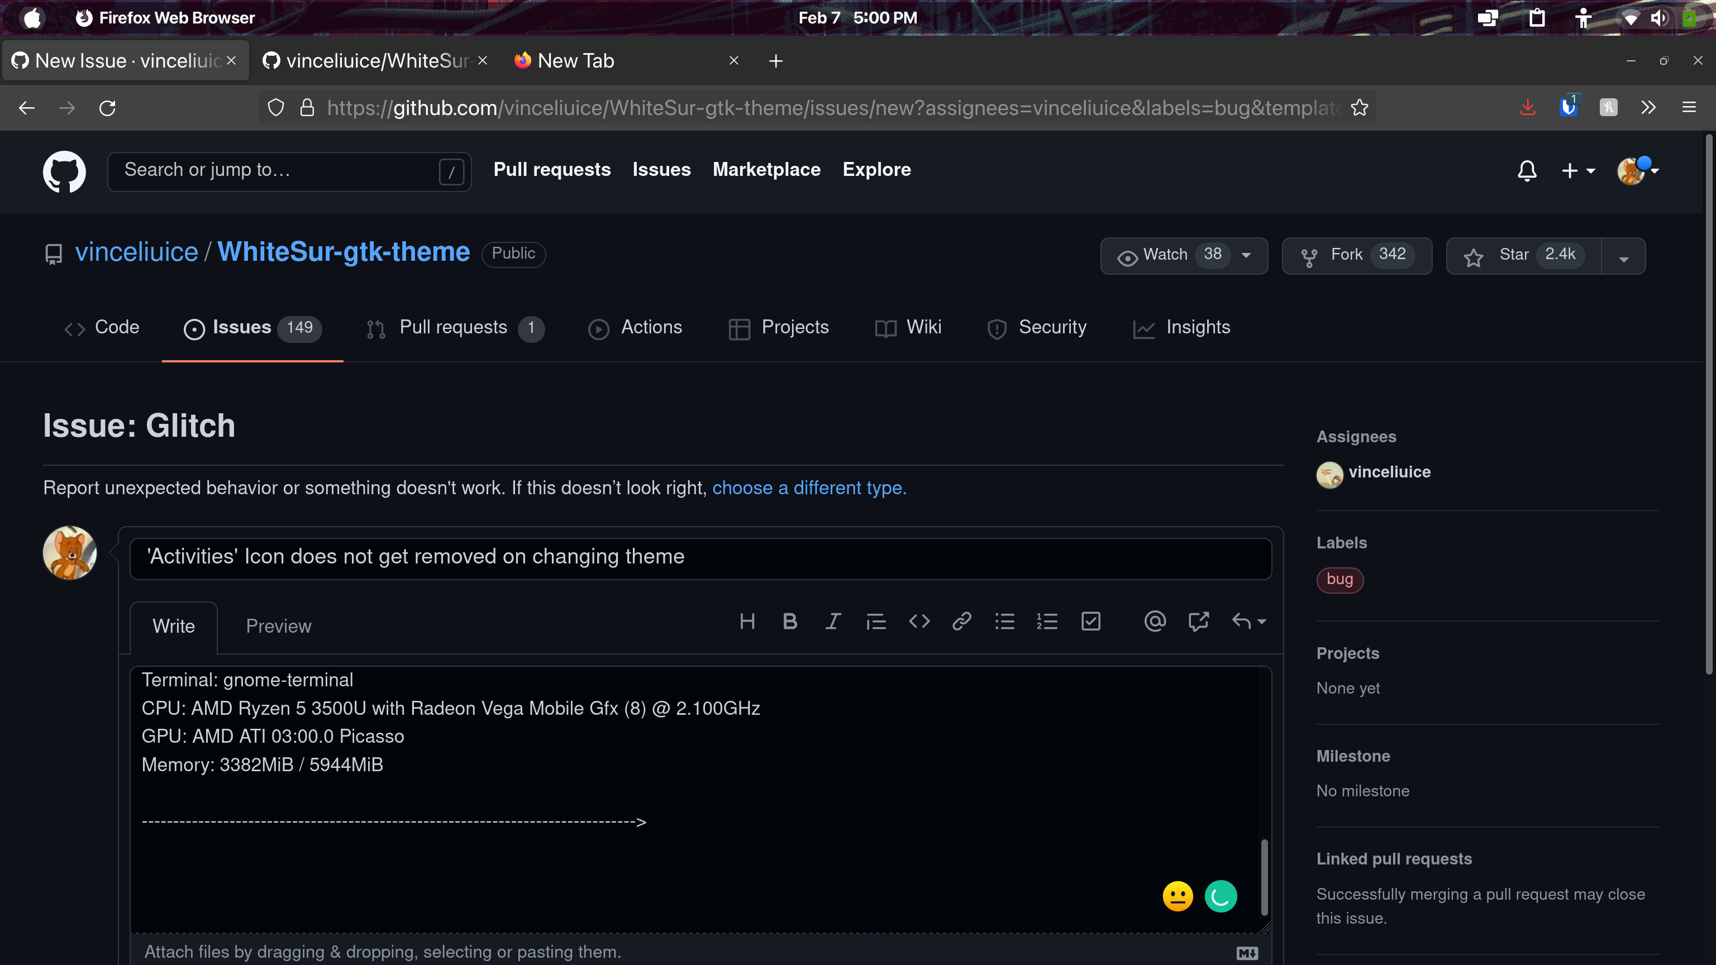Fork the repository
Viewport: 1716px width, 965px height.
pyautogui.click(x=1357, y=255)
